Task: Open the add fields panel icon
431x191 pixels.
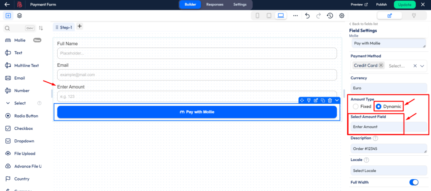Action: (8, 16)
